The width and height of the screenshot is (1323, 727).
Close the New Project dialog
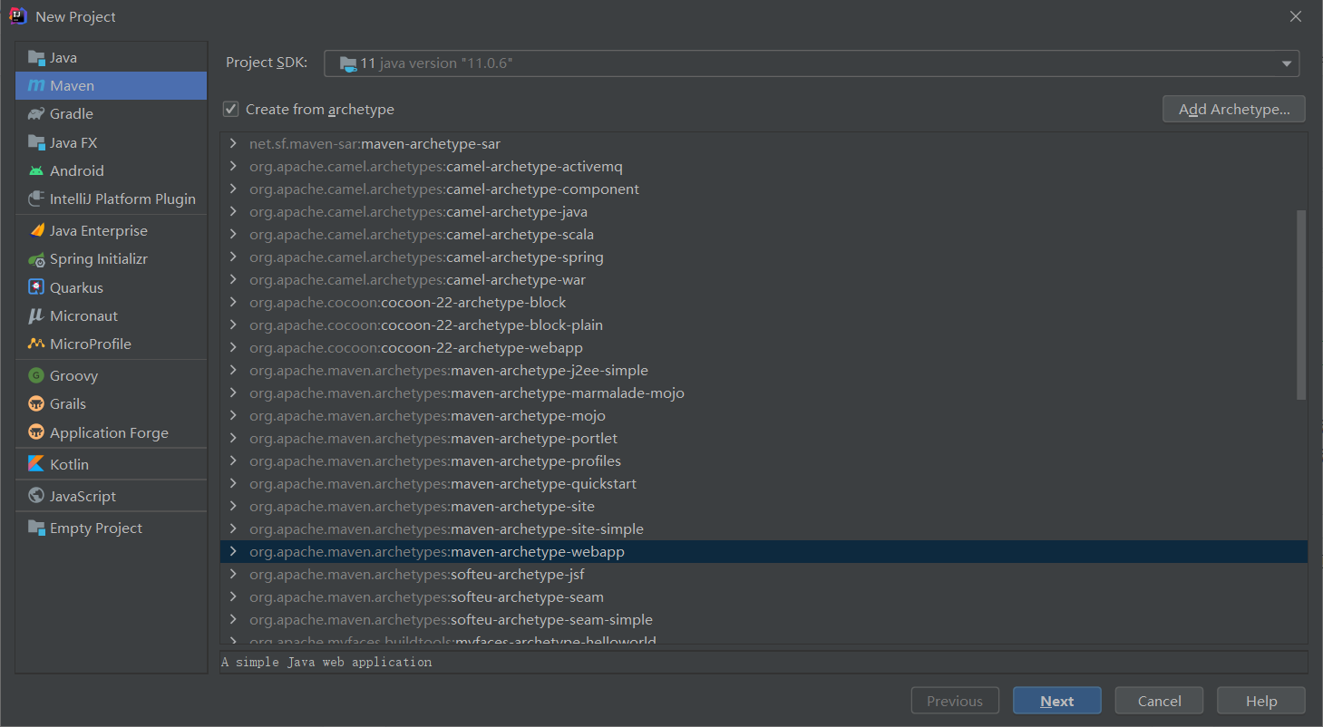1296,16
